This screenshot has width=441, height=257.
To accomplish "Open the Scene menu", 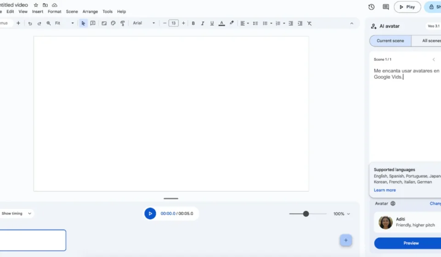I will click(x=72, y=11).
